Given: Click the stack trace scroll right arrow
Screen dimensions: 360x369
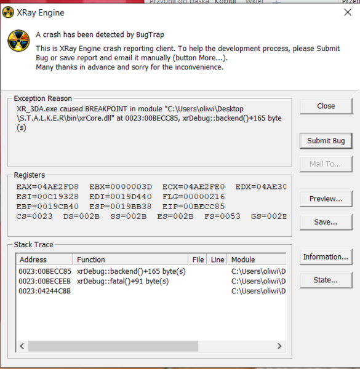Looking at the screenshot, I should (x=279, y=346).
